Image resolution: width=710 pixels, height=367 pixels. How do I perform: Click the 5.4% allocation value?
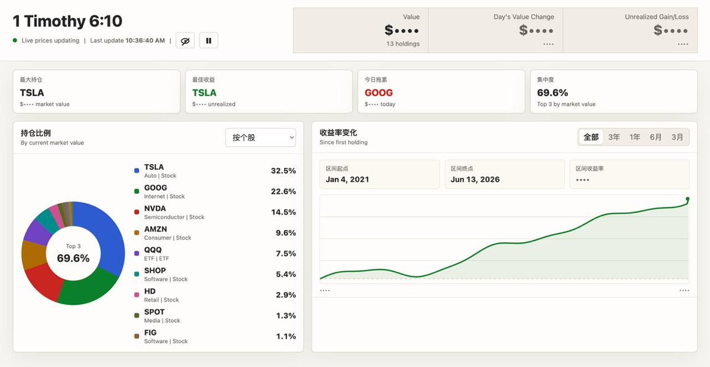tap(286, 274)
